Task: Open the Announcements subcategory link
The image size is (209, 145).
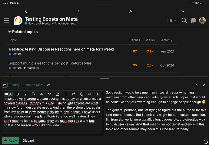Action: pos(64,23)
